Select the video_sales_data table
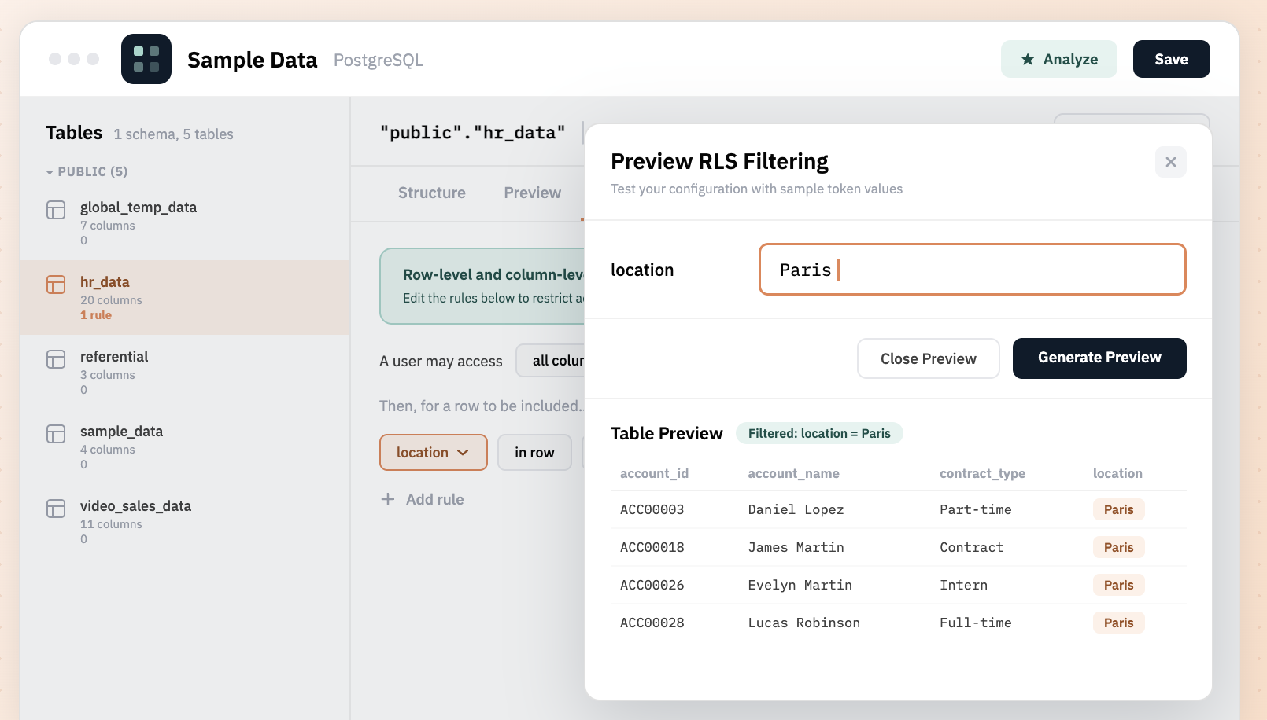Screen dimensions: 1267x720 pyautogui.click(x=185, y=522)
